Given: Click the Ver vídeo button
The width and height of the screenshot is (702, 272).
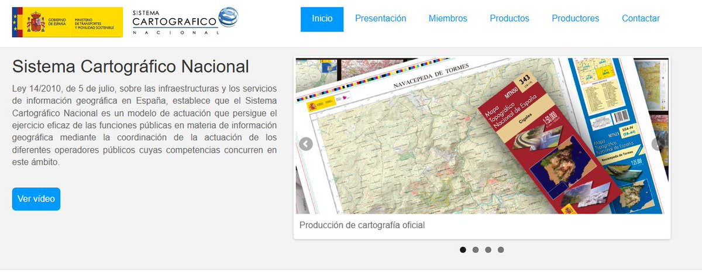Looking at the screenshot, I should [x=36, y=199].
